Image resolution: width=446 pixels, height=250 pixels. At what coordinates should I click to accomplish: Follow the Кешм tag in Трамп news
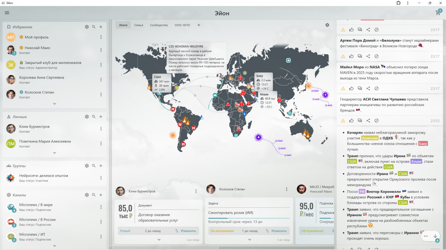click(416, 162)
